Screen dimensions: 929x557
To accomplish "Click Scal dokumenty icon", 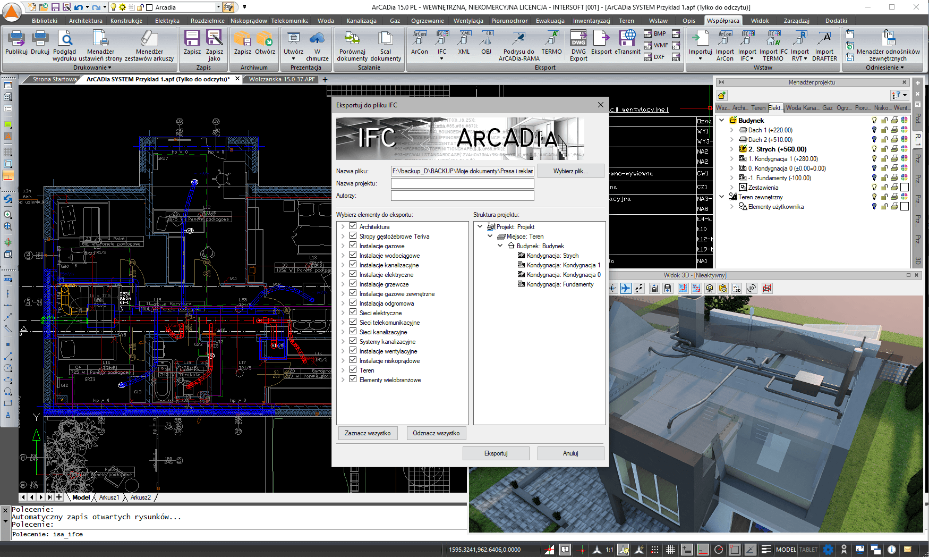I will pos(386,45).
